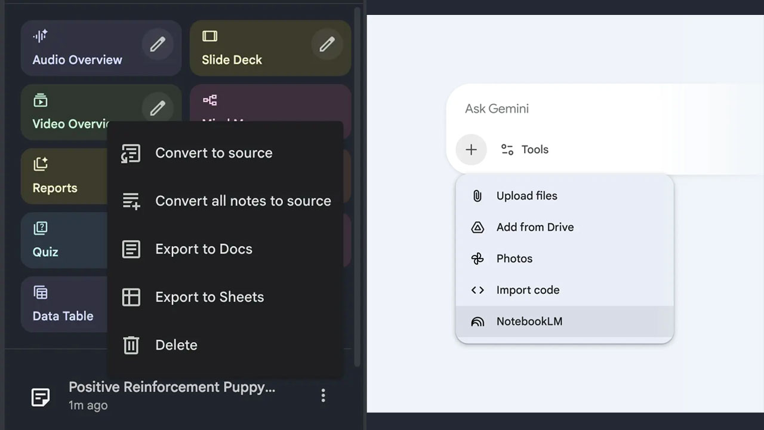Choose Export to Sheets option
This screenshot has height=430, width=764.
coord(209,297)
